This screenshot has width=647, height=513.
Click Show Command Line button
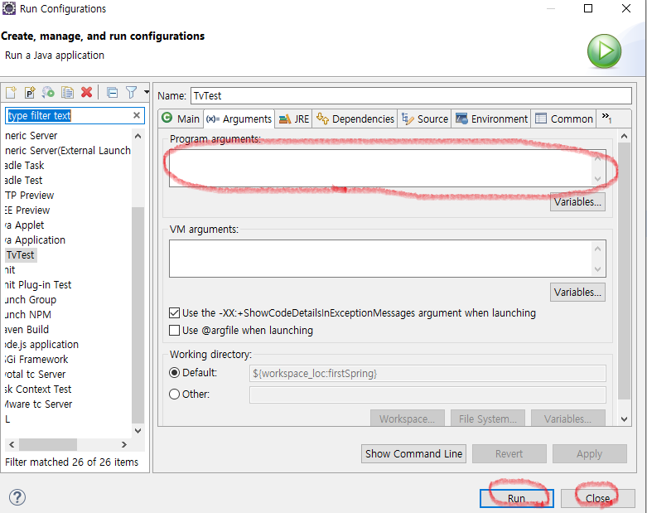click(413, 453)
